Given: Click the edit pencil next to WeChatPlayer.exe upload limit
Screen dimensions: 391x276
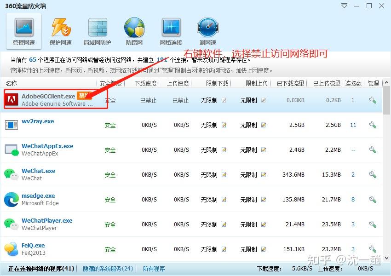Looking at the screenshot, I should [263, 224].
